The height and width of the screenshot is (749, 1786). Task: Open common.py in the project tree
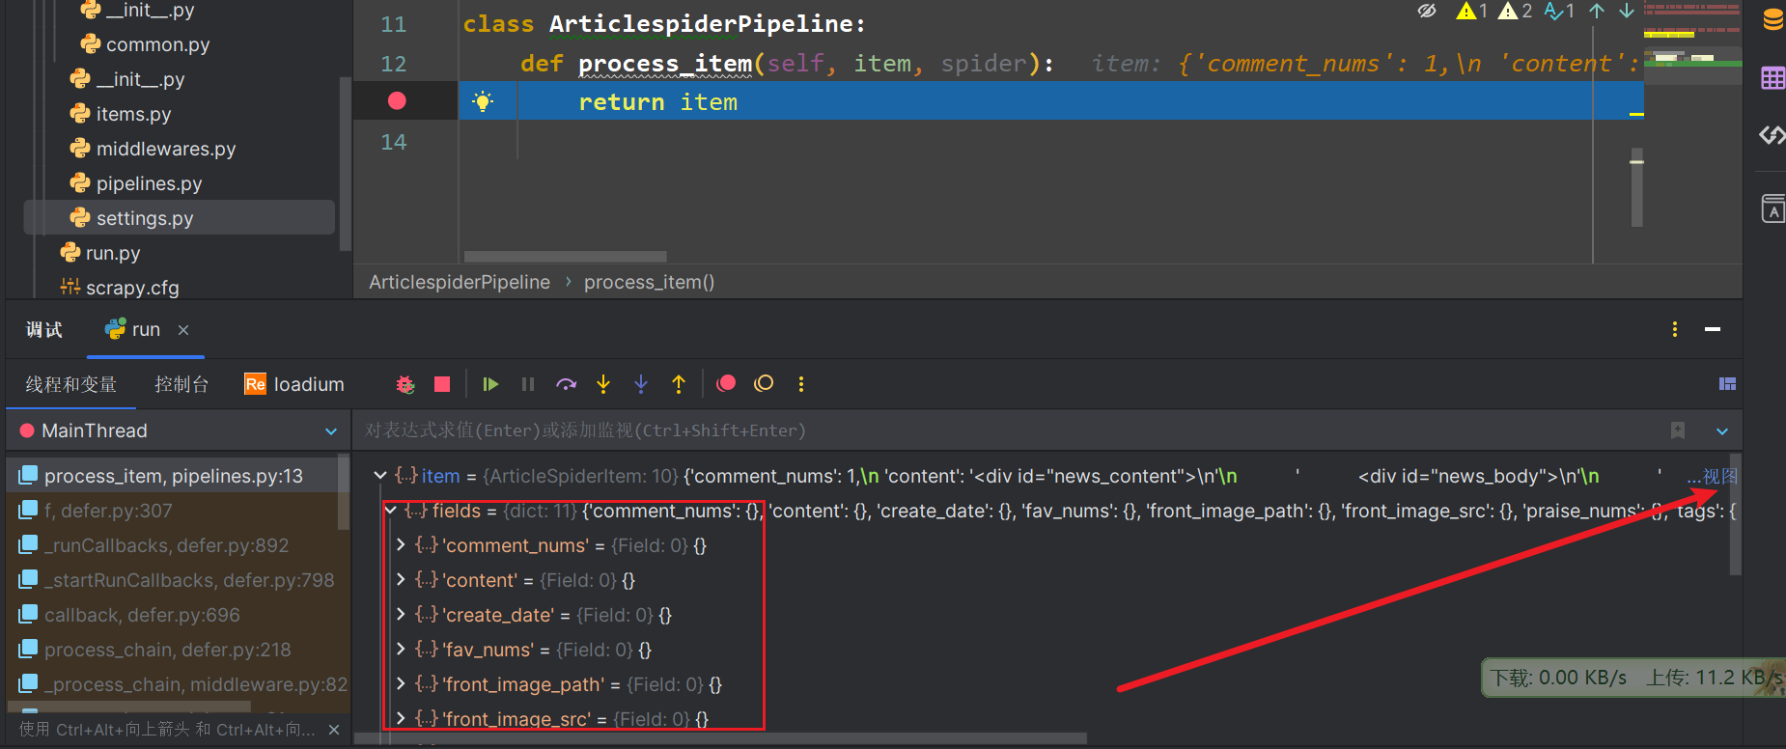[x=145, y=44]
